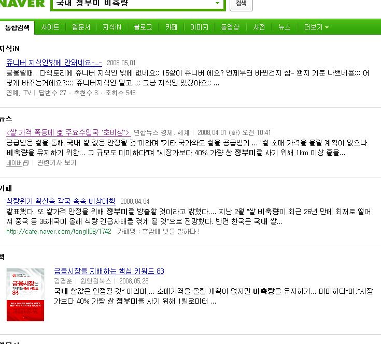The height and width of the screenshot is (344, 381).
Task: Click book publisher 원앤원북스
Action: (96, 281)
